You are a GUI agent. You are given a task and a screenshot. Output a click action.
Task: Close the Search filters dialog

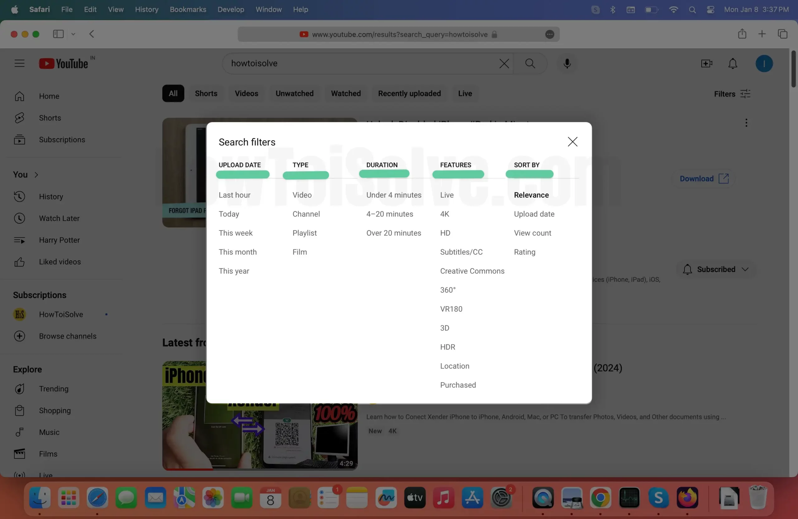(x=572, y=142)
